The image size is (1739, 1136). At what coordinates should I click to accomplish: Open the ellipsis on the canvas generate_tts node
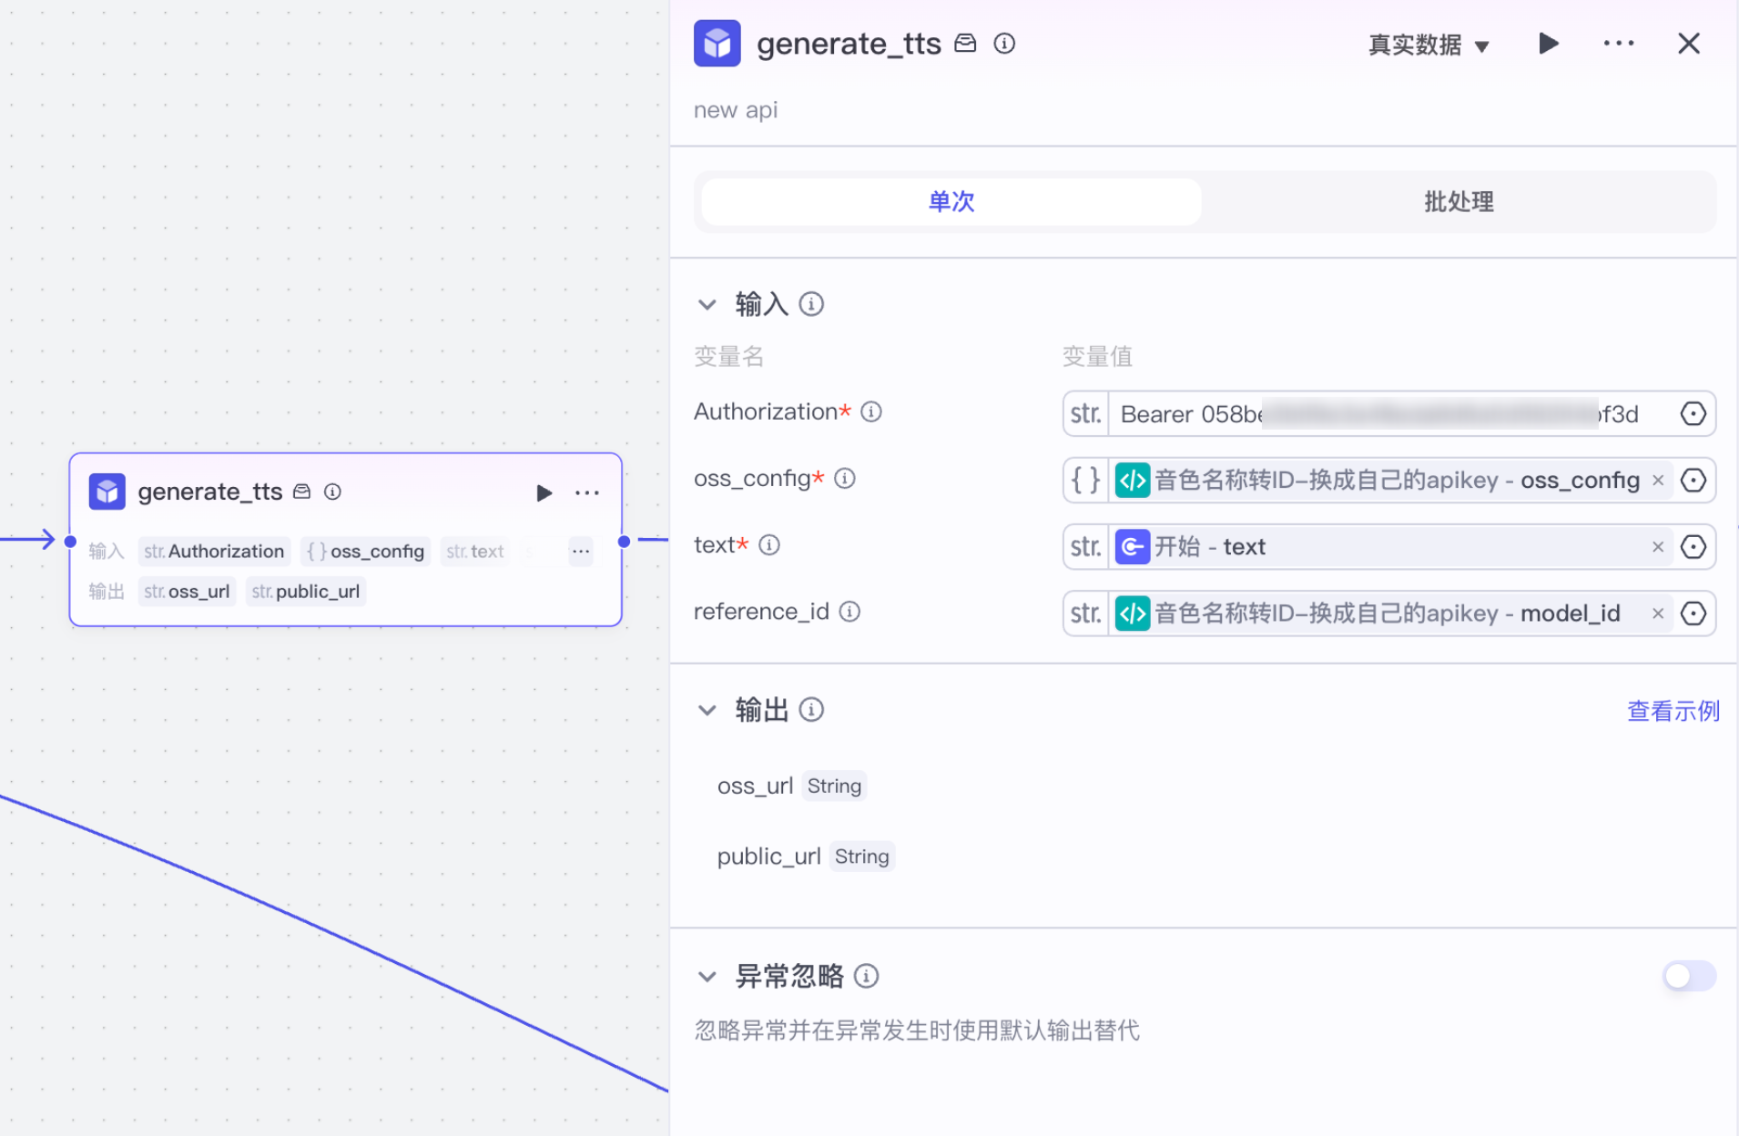click(587, 492)
